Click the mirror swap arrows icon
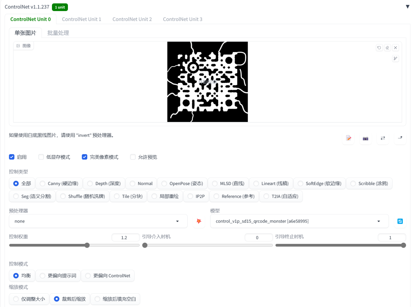Image resolution: width=412 pixels, height=307 pixels. pos(383,138)
